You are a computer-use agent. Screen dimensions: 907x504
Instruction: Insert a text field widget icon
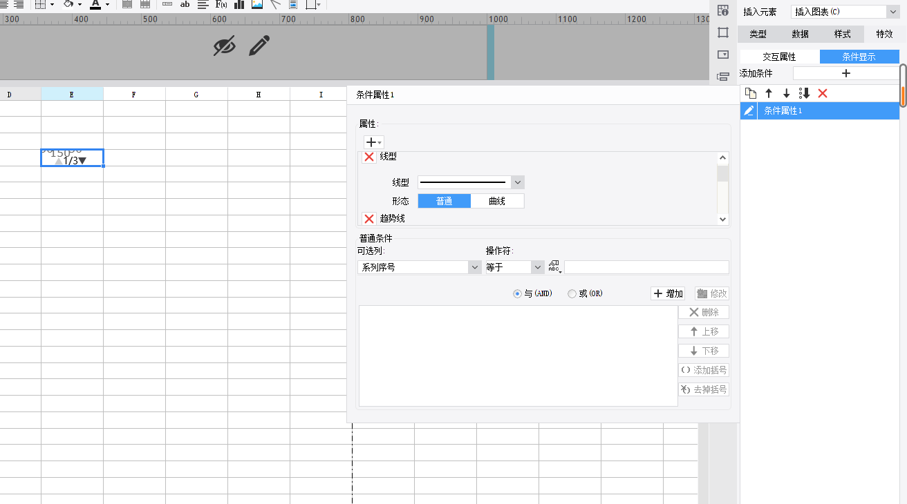167,4
